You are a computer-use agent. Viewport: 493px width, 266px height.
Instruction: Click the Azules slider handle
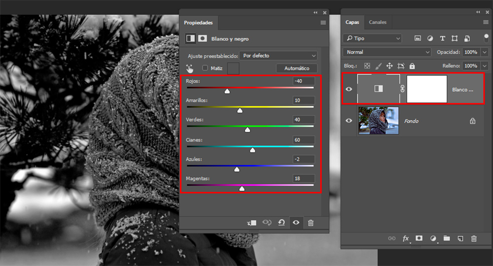point(237,169)
